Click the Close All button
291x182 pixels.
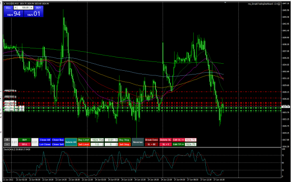45,140
